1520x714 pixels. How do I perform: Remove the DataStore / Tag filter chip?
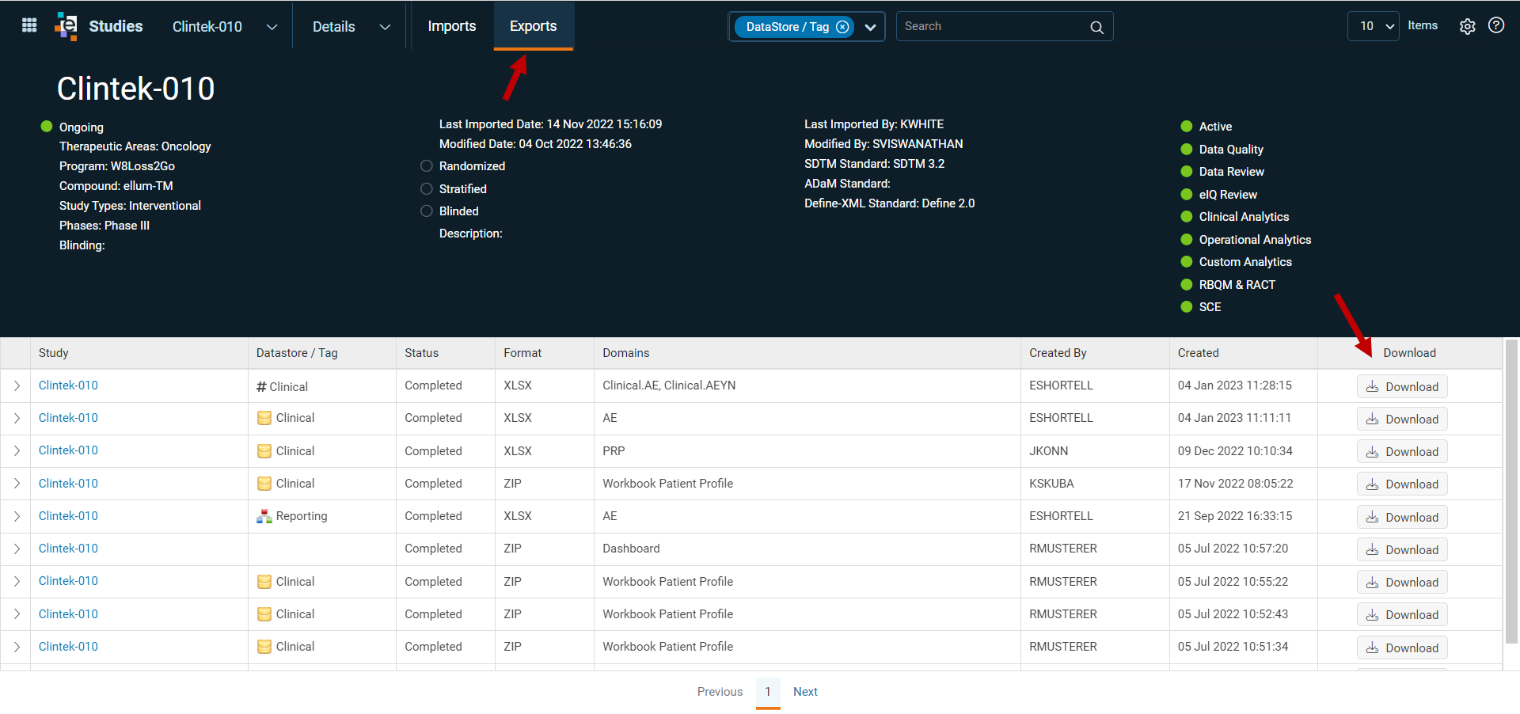point(842,27)
